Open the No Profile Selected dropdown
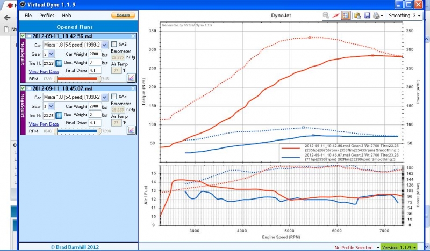The image size is (430, 251). pos(356,247)
